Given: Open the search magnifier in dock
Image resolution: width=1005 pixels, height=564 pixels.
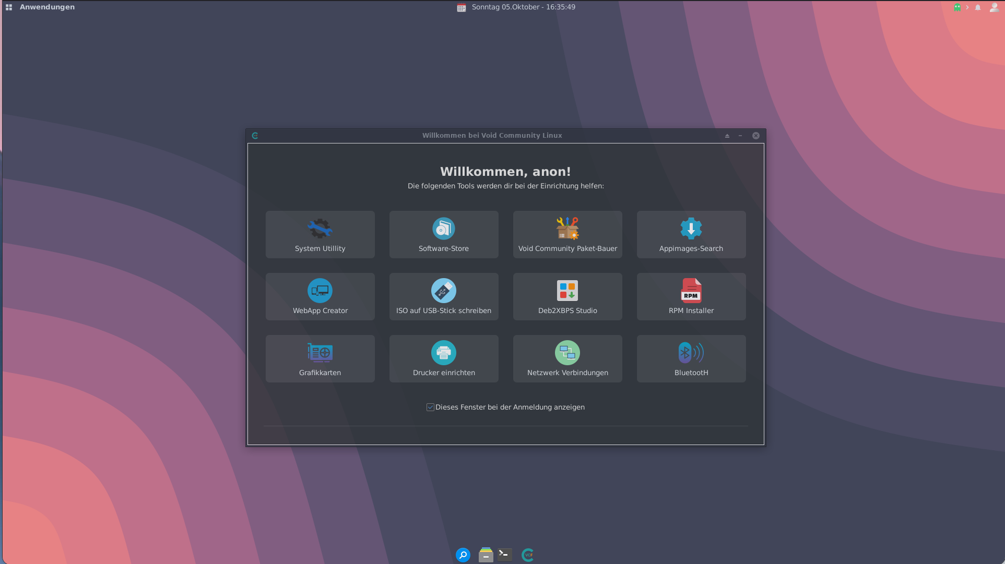Looking at the screenshot, I should click(x=463, y=555).
